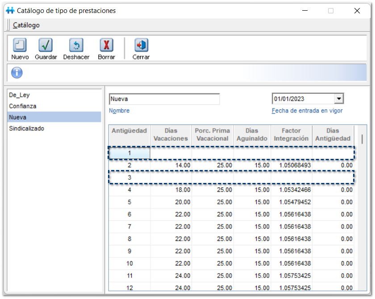Click the Antigüedad 1 row cell
This screenshot has width=375, height=299.
[129, 153]
